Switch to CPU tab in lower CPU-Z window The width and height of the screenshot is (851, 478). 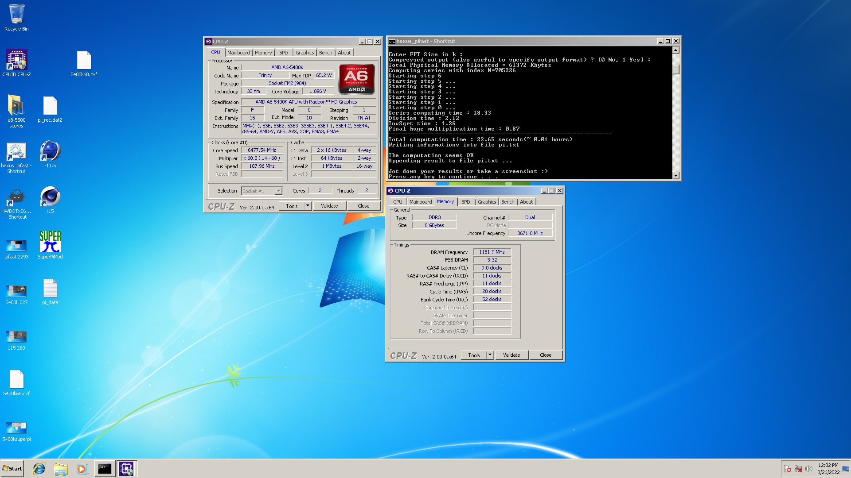tap(398, 202)
